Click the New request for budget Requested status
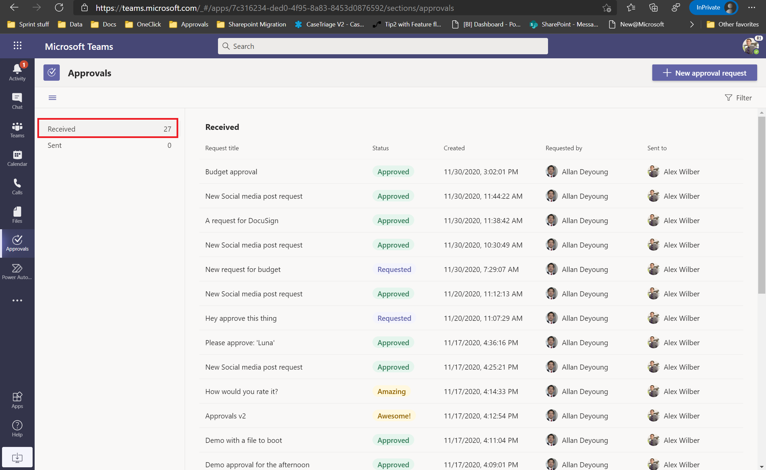This screenshot has width=766, height=470. click(x=395, y=269)
